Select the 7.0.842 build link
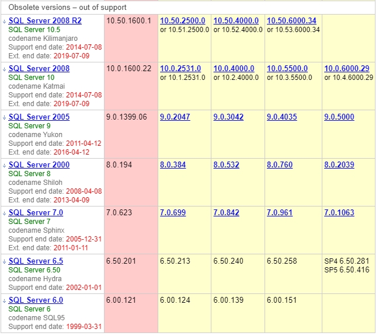 [x=226, y=212]
